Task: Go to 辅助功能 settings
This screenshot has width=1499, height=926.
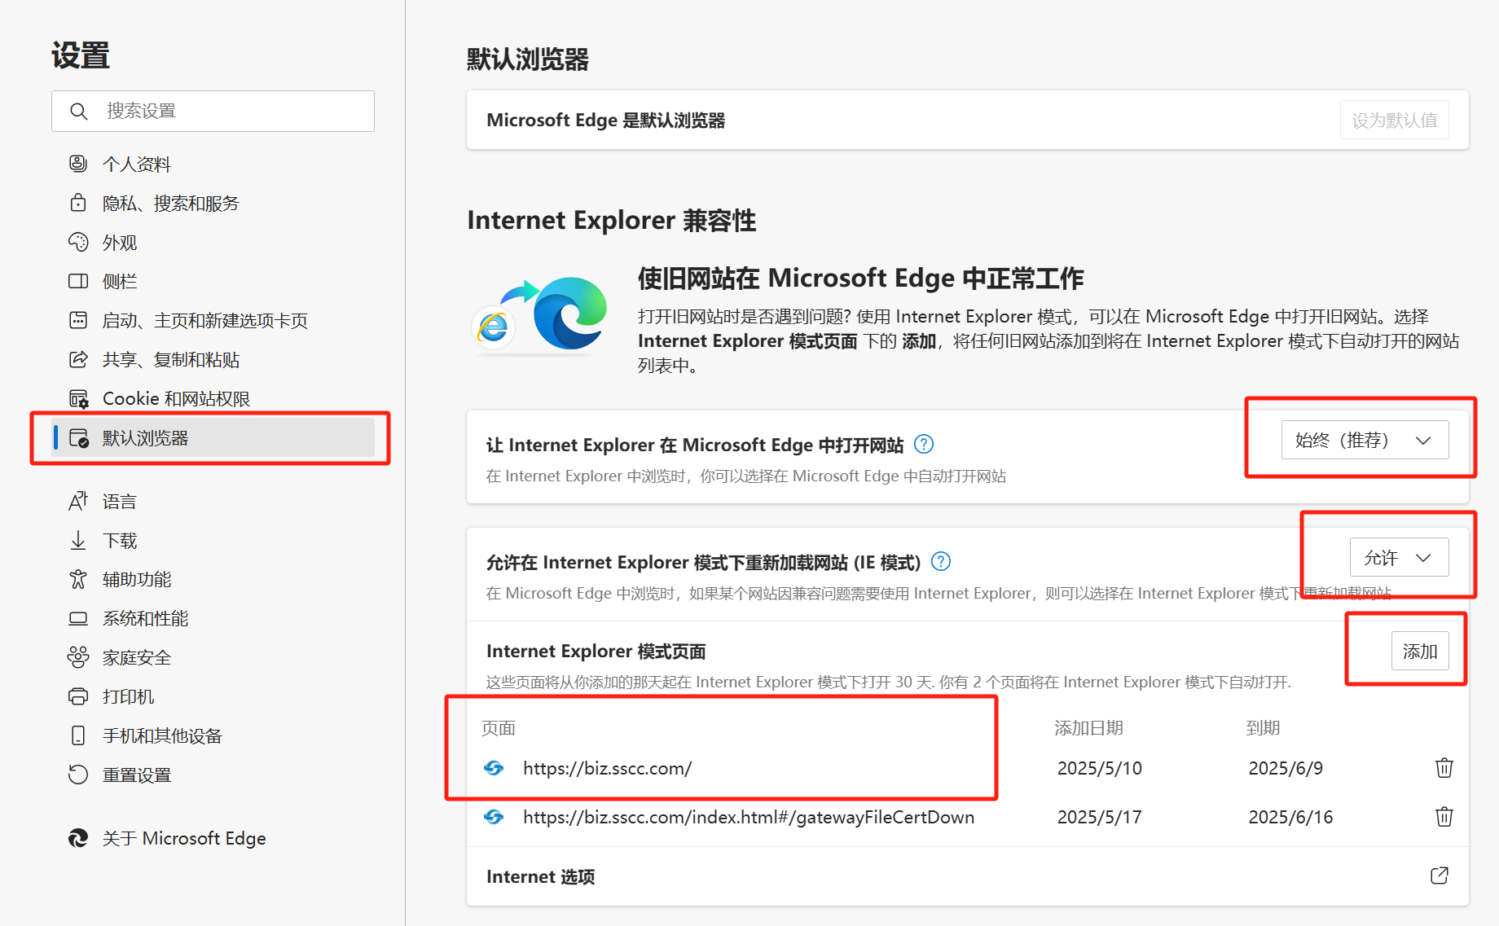Action: point(213,579)
